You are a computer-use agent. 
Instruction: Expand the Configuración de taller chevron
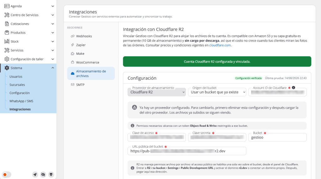tap(53, 59)
